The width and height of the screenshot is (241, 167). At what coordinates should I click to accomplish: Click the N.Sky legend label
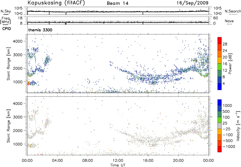pyautogui.click(x=6, y=11)
